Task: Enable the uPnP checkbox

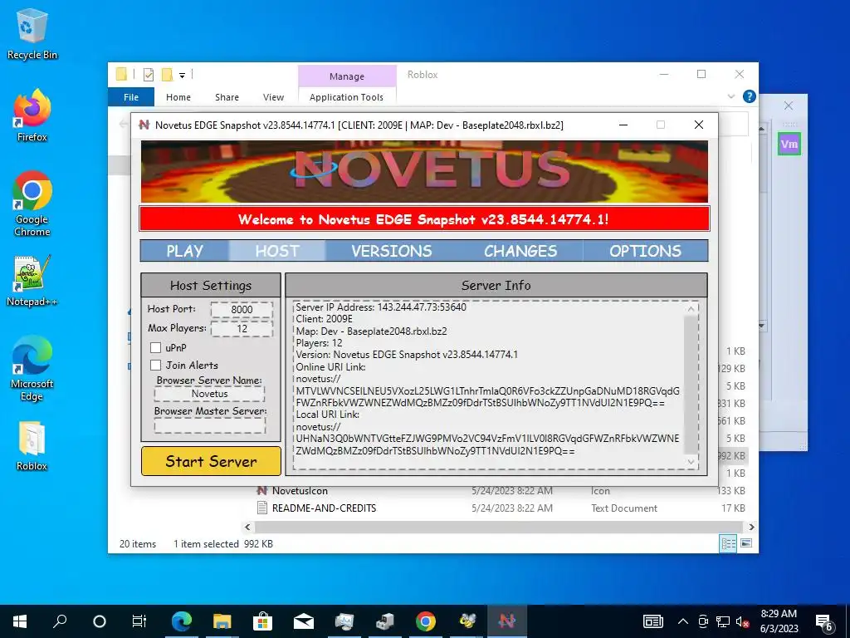Action: pyautogui.click(x=155, y=348)
